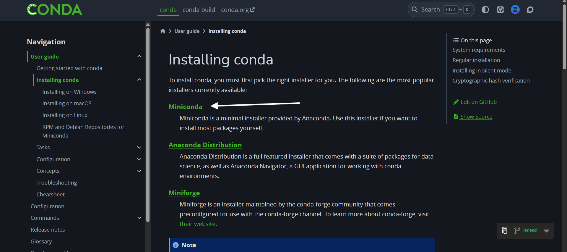
Task: Collapse the User guide section chevron
Action: [x=139, y=56]
